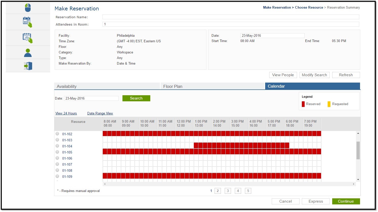Click the calendar Date search field
Image resolution: width=378 pixels, height=212 pixels.
pos(91,99)
